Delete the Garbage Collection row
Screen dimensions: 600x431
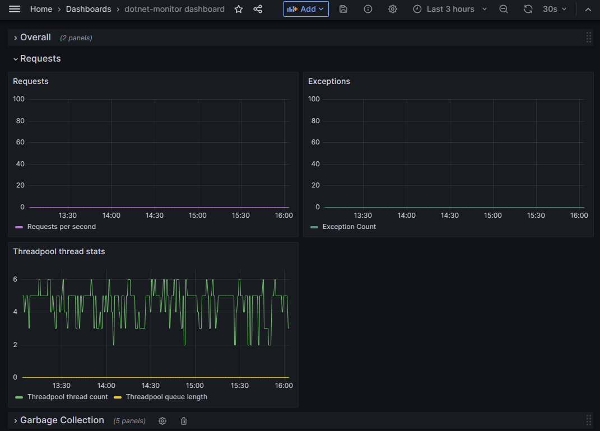point(184,421)
